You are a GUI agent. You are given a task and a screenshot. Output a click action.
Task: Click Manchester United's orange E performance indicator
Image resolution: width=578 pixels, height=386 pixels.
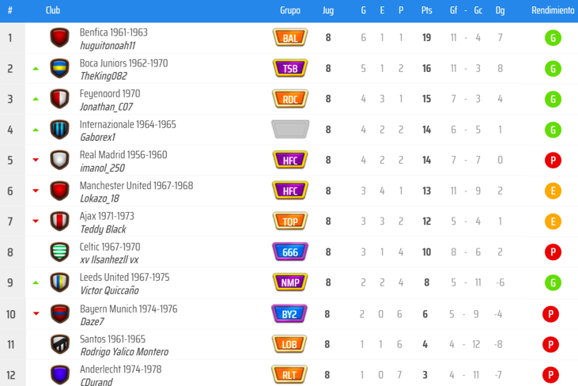pyautogui.click(x=553, y=191)
